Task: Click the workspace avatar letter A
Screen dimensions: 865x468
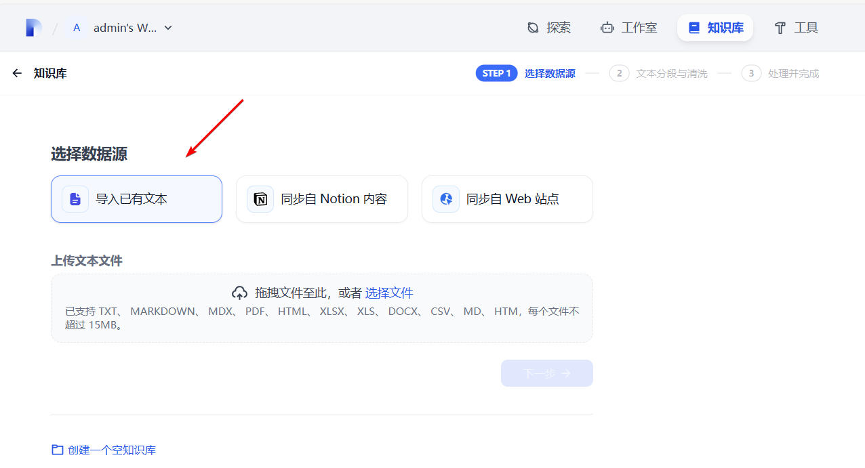Action: [x=77, y=28]
